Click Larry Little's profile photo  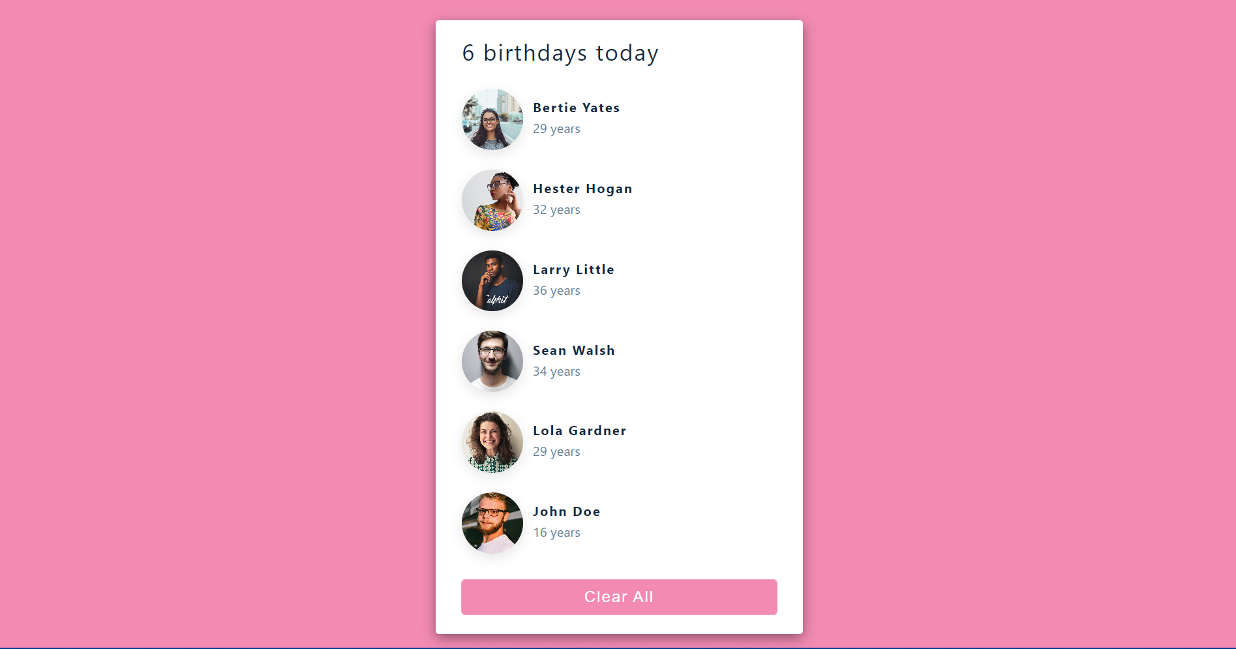coord(492,280)
